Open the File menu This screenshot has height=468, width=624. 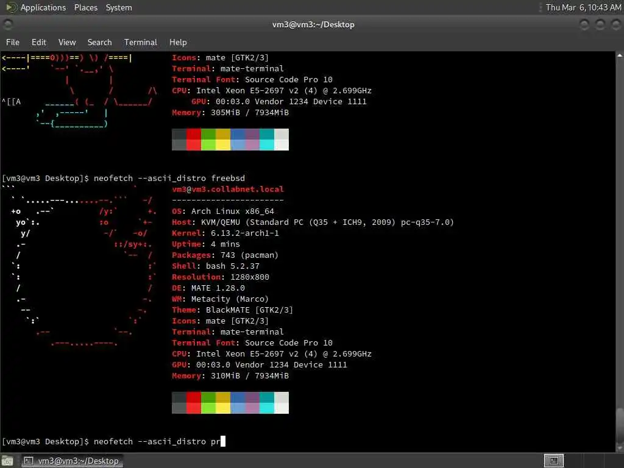13,42
